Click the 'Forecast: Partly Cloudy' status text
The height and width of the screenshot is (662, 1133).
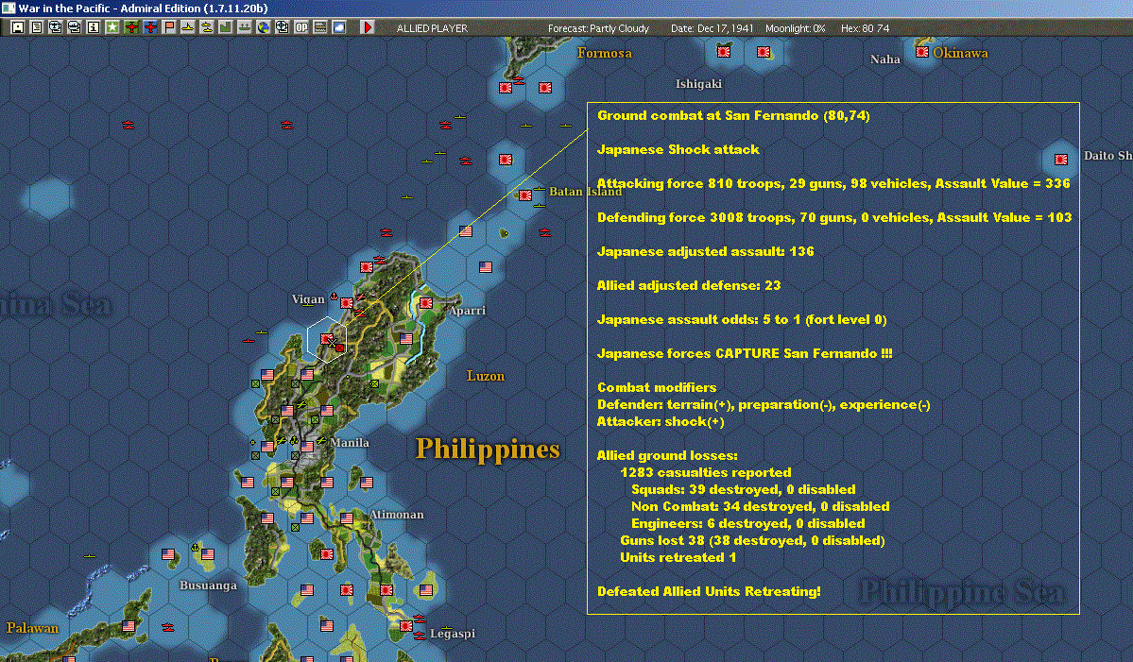(598, 28)
